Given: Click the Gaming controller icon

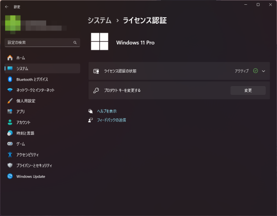Looking at the screenshot, I should coord(10,144).
